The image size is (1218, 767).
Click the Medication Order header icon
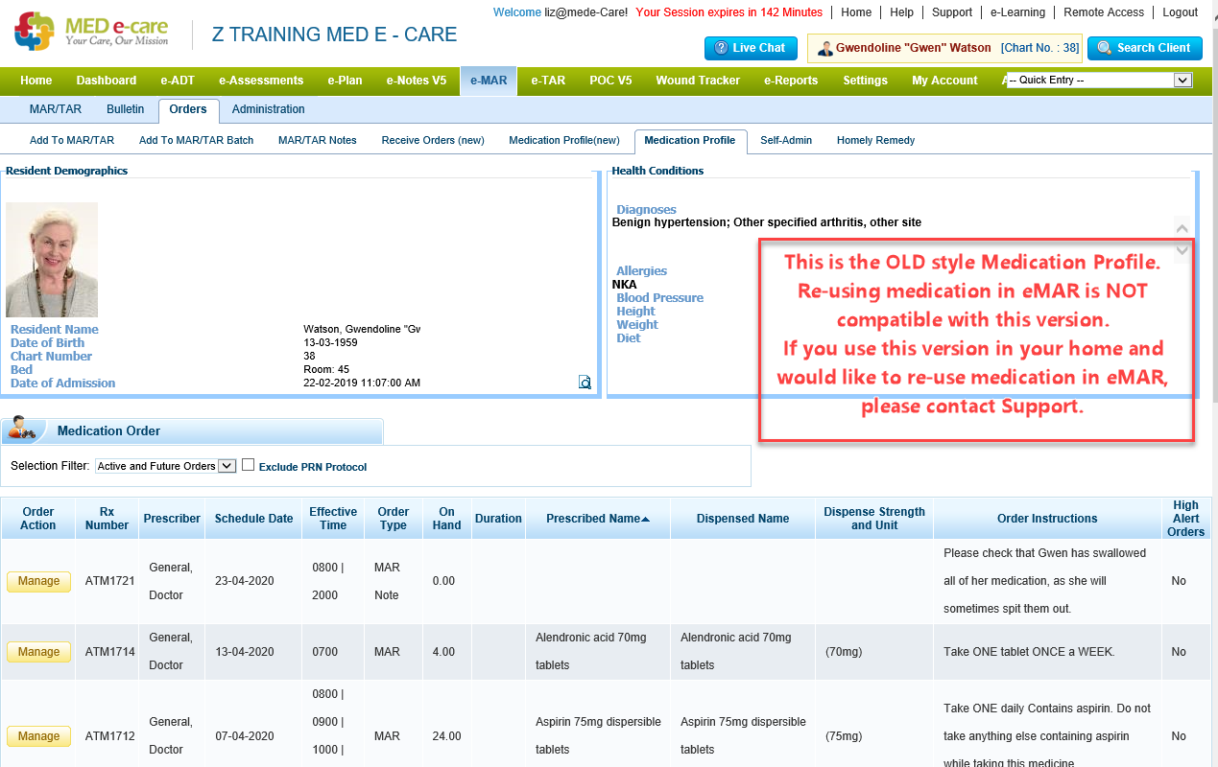point(23,430)
